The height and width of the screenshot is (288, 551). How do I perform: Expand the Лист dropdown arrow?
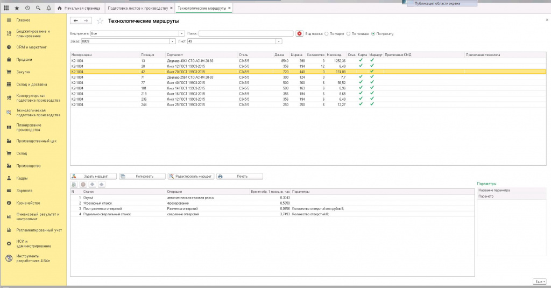coord(279,41)
